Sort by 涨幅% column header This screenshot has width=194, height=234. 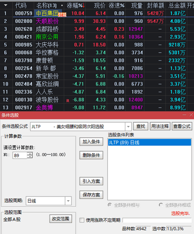pos(76,6)
